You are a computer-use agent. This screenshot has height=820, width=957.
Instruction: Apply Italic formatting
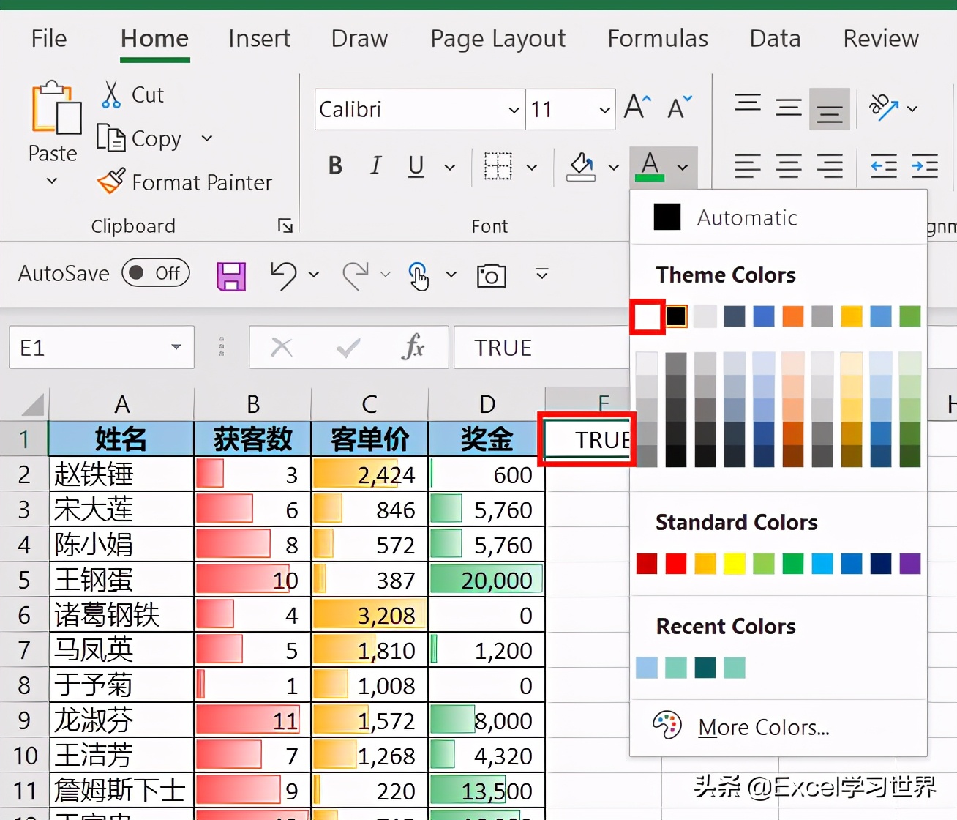375,166
